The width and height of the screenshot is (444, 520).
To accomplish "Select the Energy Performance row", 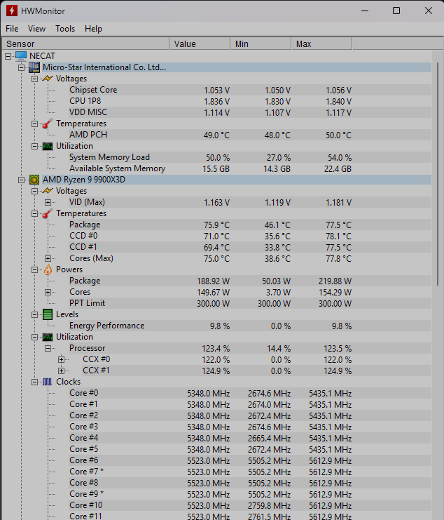I will [249, 326].
